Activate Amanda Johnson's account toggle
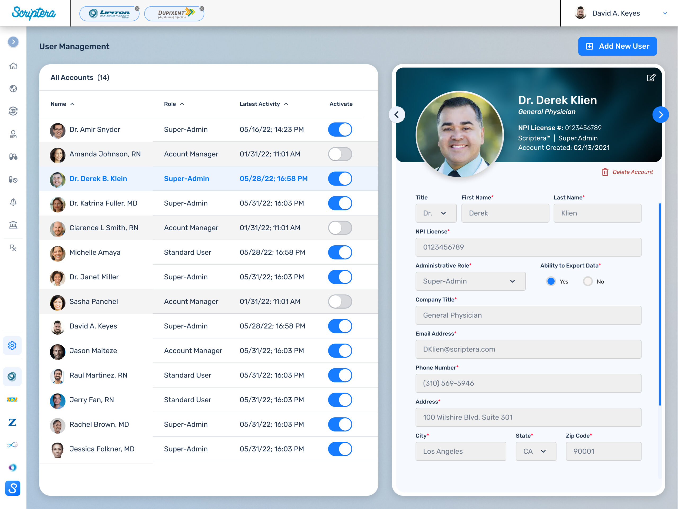 340,154
